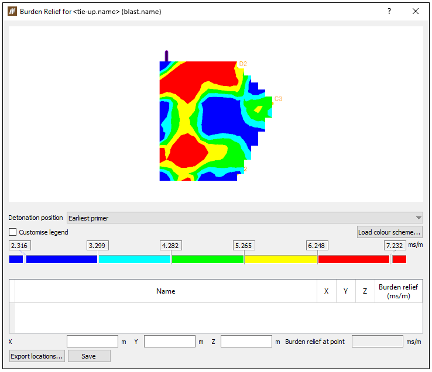Screen dimensions: 432x372
Task: Click the dropdown arrow beside Earliest primer
Action: pyautogui.click(x=419, y=218)
